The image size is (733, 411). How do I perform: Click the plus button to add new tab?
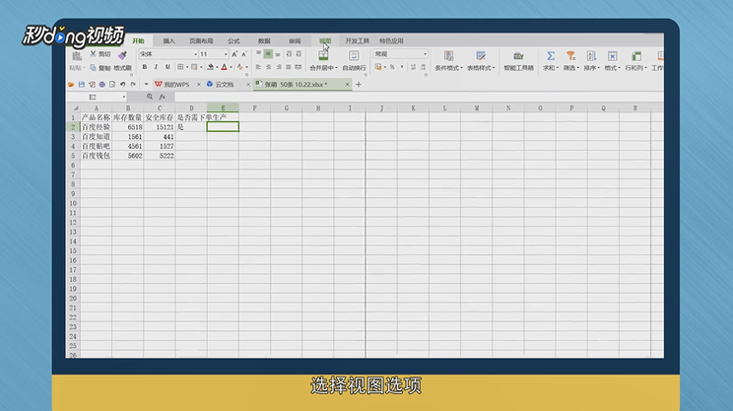click(x=359, y=85)
